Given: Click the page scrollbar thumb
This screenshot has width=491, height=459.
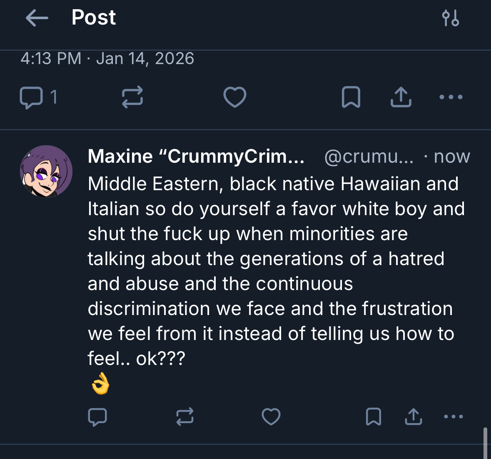Looking at the screenshot, I should pos(485,443).
